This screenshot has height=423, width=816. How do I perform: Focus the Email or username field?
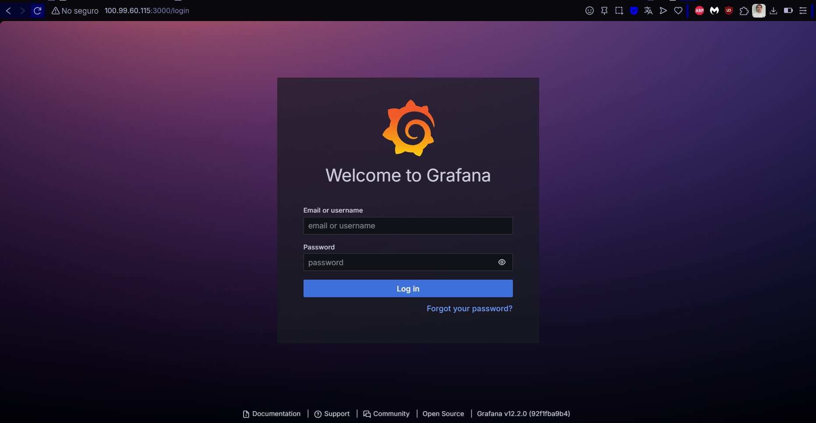coord(408,226)
